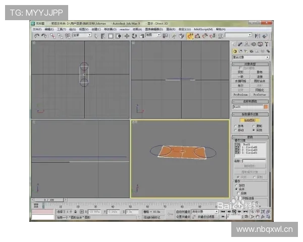Screen dimensions: 303x242
Task: Click the Redo arrow in main toolbar
Action: [x=44, y=36]
